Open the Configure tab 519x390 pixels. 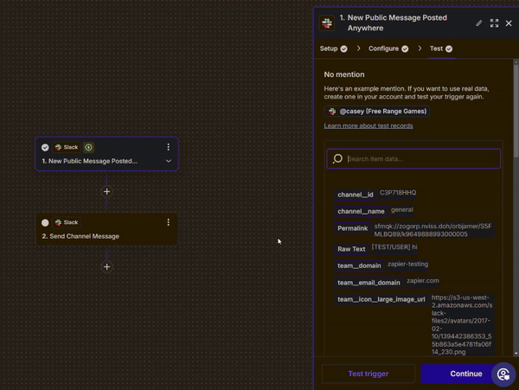tap(388, 48)
